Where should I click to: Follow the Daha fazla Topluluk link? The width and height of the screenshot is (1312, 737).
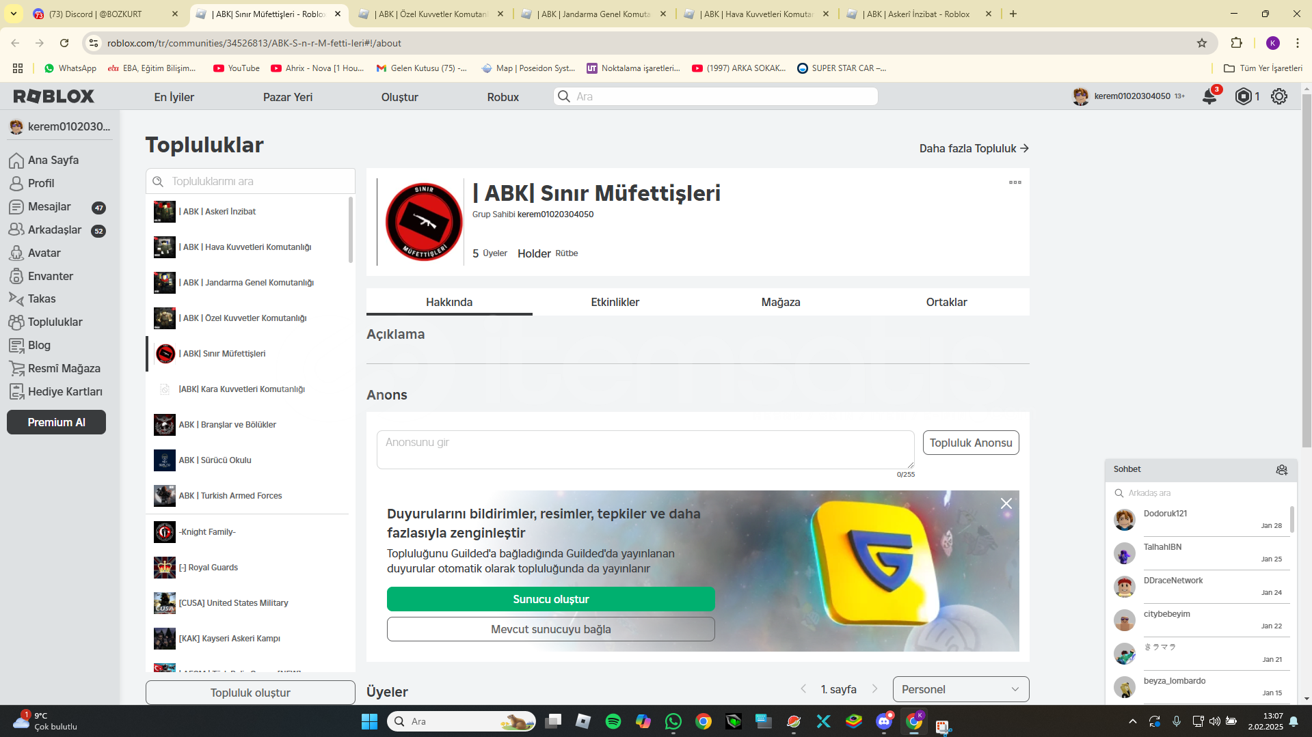click(974, 148)
